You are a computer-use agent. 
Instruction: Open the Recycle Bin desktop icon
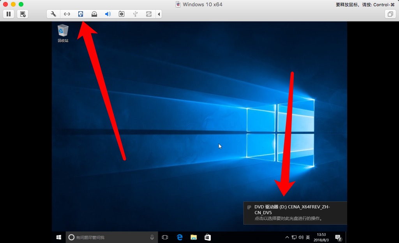click(63, 33)
